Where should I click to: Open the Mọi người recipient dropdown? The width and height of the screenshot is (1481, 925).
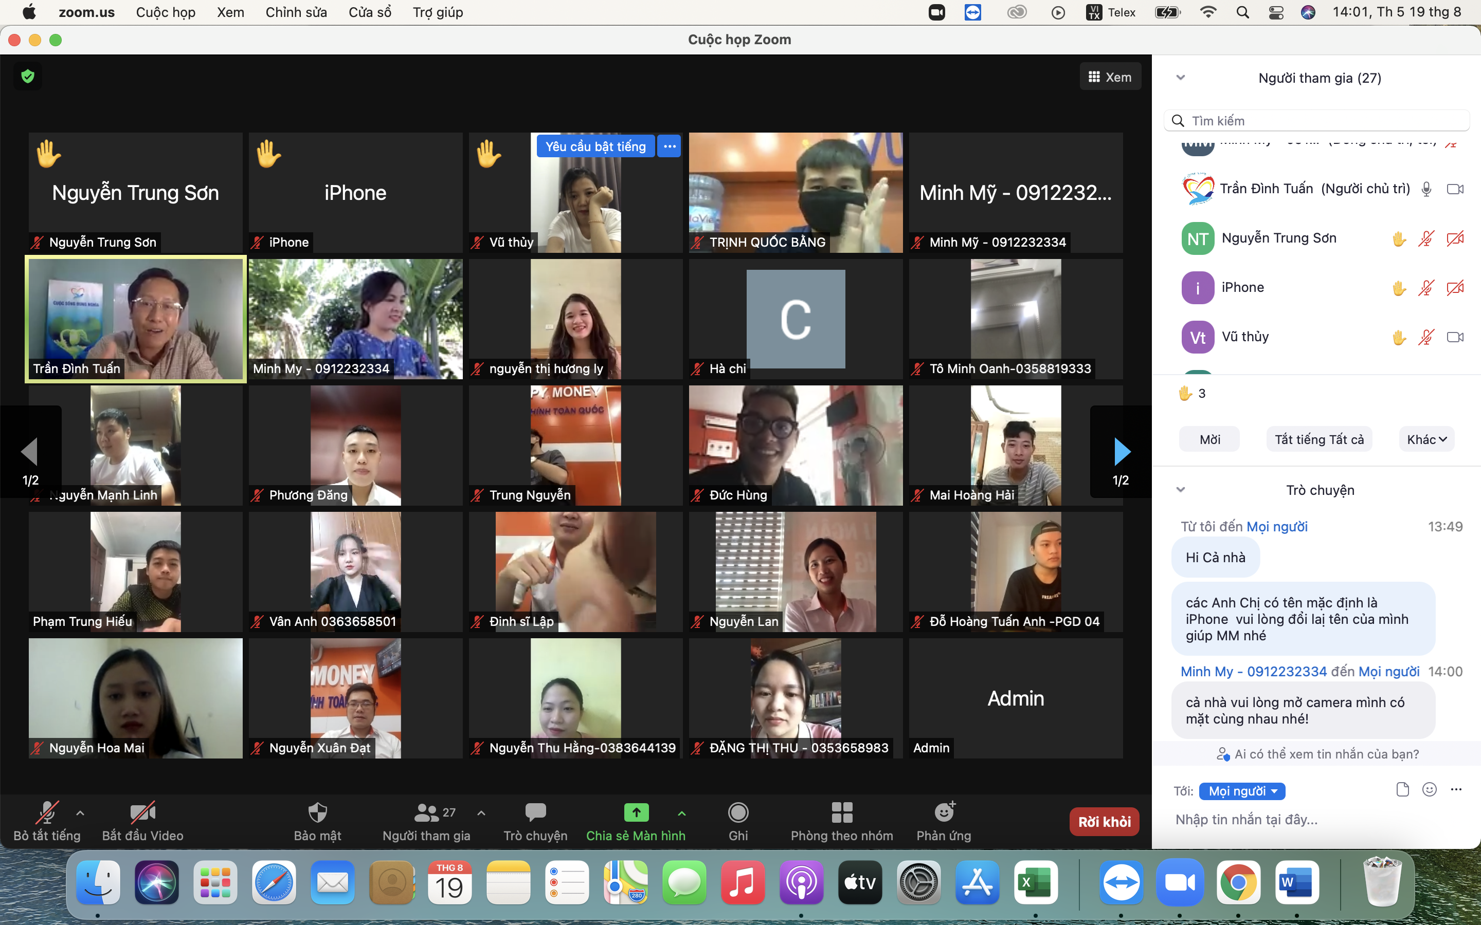coord(1242,791)
